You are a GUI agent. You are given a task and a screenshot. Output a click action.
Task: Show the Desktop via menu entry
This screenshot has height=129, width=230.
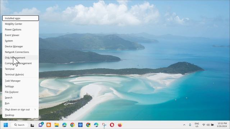20,115
